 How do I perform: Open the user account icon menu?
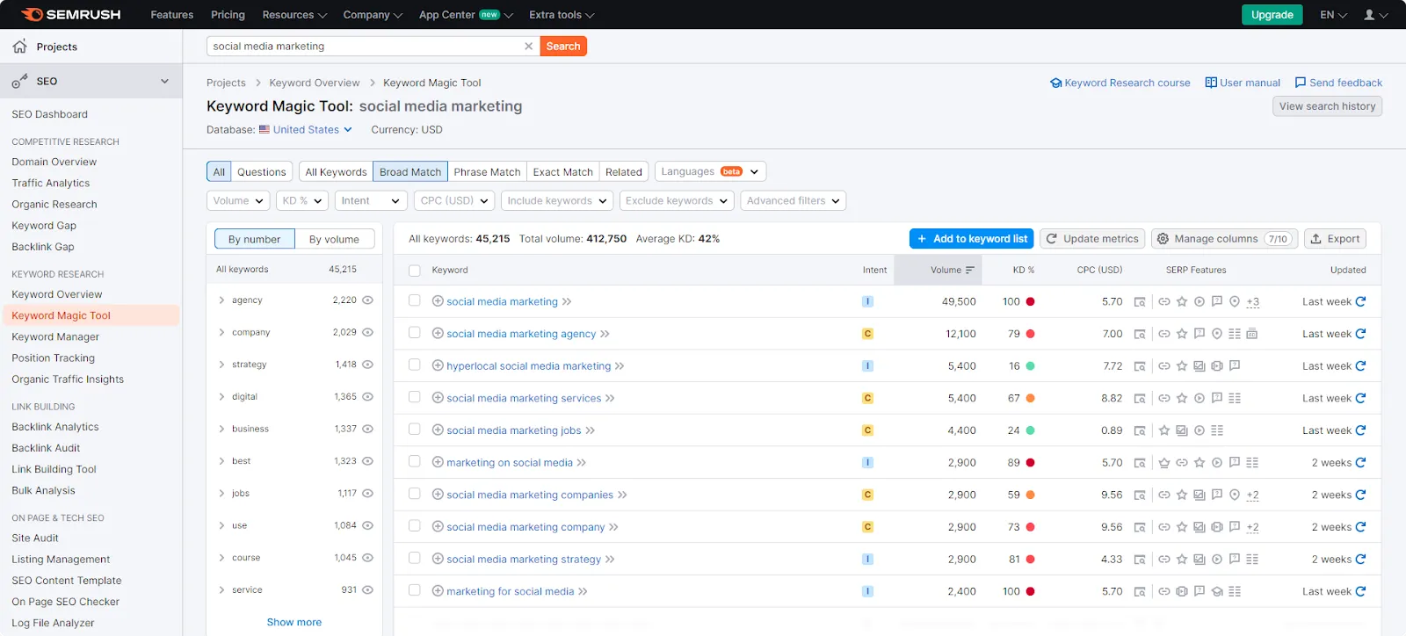(1375, 15)
